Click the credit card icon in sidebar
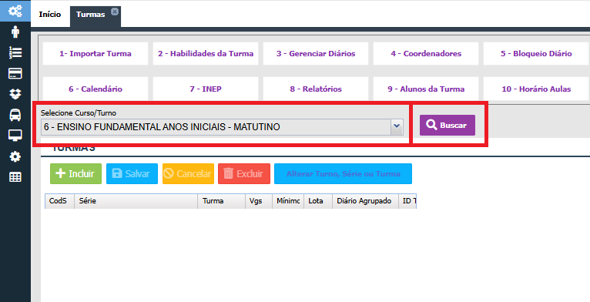Viewport: 590px width, 302px height. (x=15, y=73)
